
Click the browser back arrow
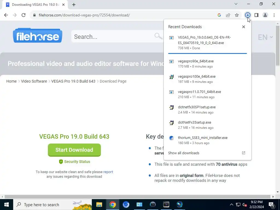click(6, 15)
